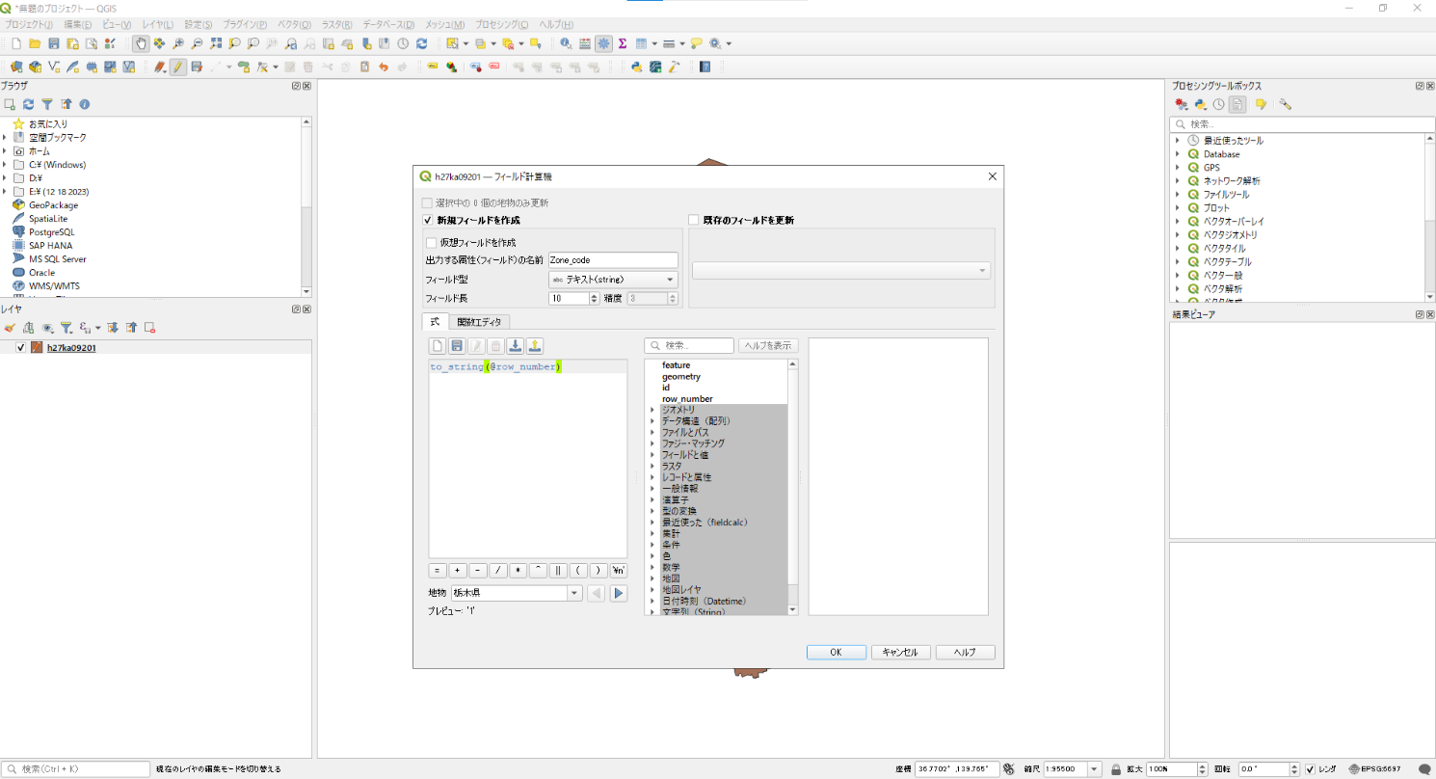The height and width of the screenshot is (779, 1436).
Task: Go to next feature preview arrow
Action: point(620,594)
